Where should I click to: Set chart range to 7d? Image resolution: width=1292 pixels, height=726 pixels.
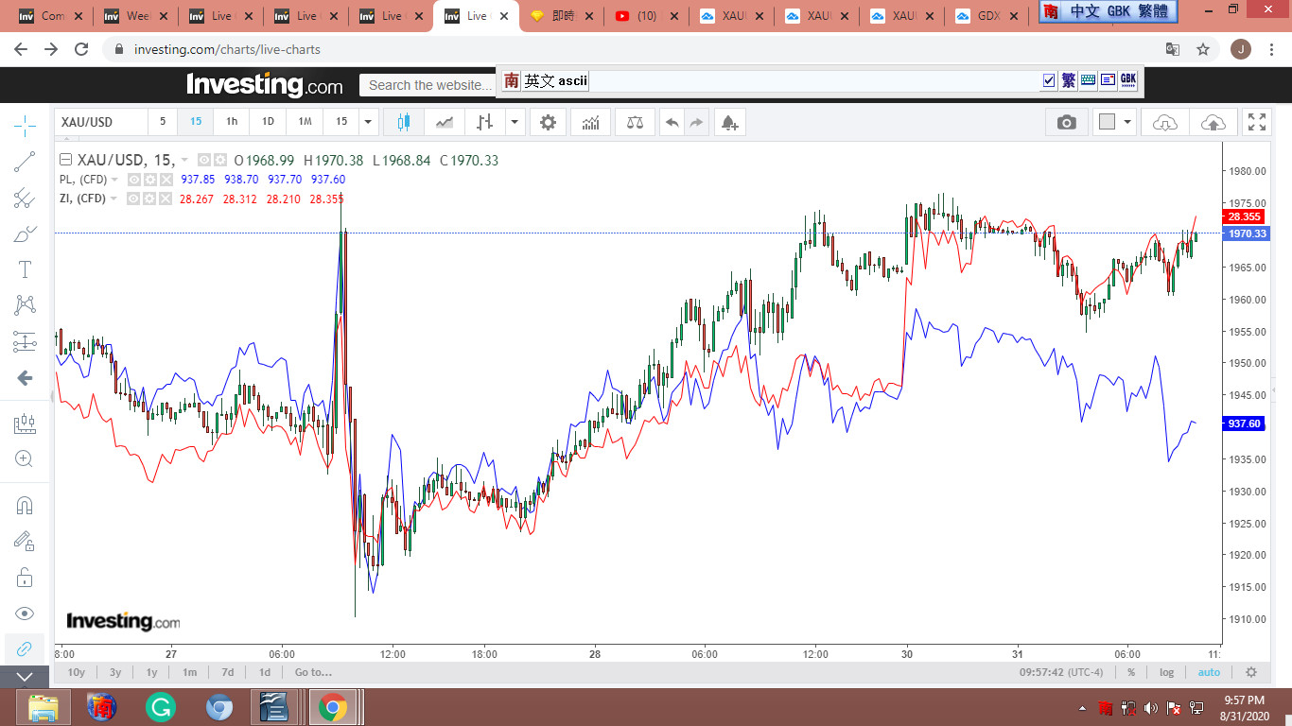pos(227,672)
